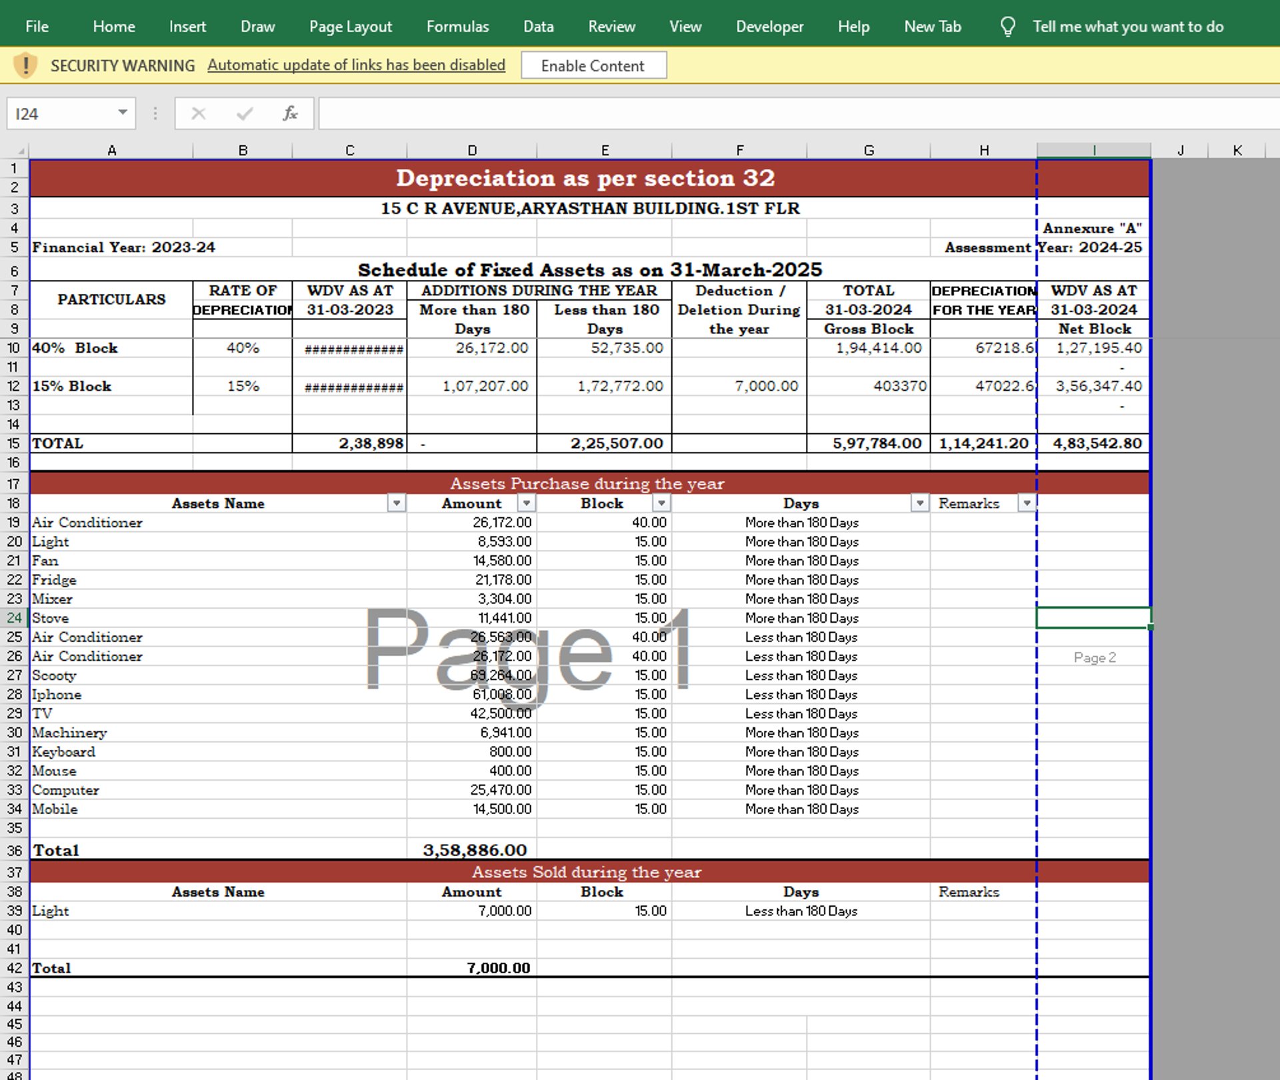Click the formula bar enter checkmark icon

245,113
